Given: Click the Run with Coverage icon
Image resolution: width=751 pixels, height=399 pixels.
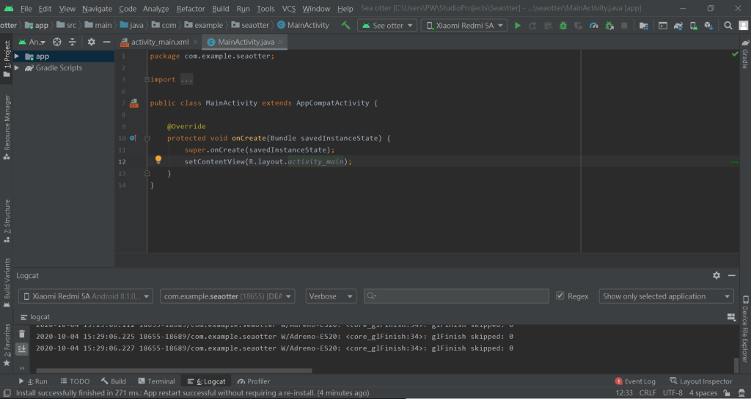Looking at the screenshot, I should click(579, 26).
